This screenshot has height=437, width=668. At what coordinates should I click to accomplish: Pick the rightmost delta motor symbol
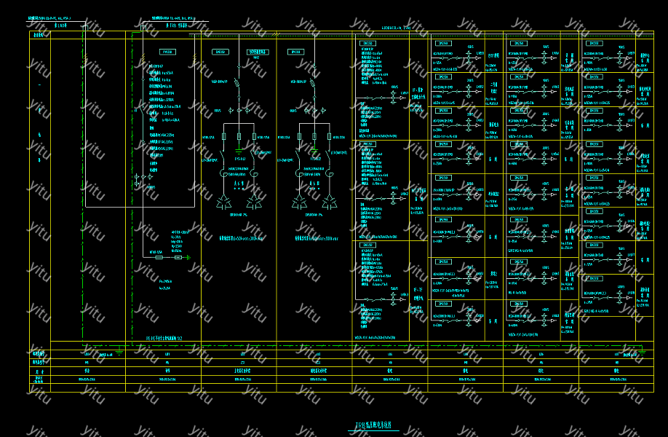[x=330, y=202]
